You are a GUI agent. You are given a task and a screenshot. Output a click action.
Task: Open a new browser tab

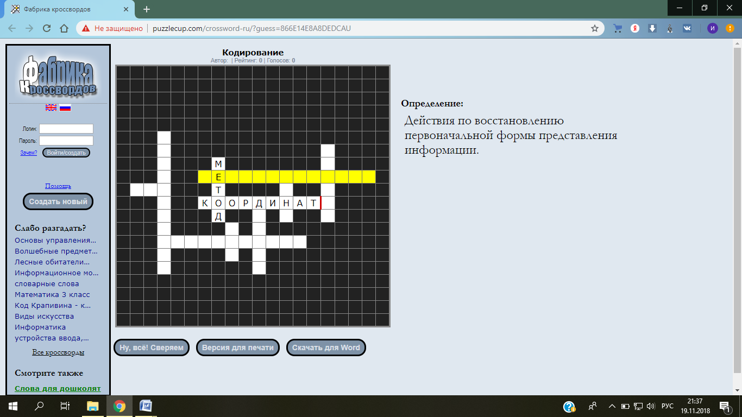[x=146, y=9]
